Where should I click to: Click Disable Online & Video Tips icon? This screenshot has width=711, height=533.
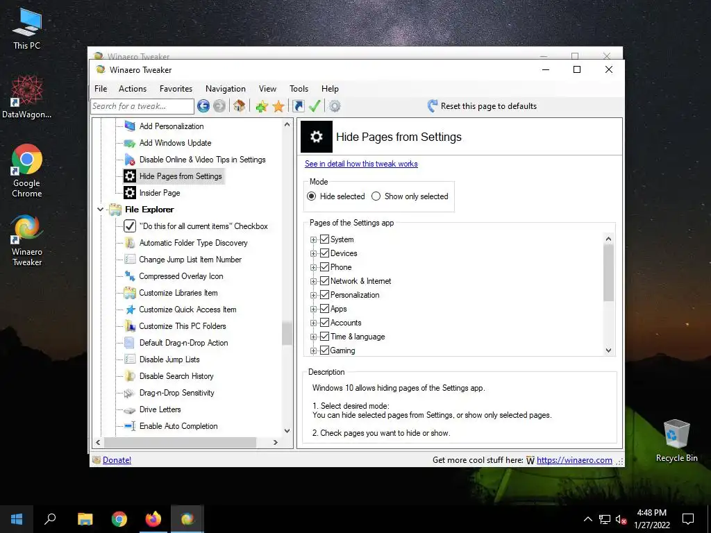[130, 160]
